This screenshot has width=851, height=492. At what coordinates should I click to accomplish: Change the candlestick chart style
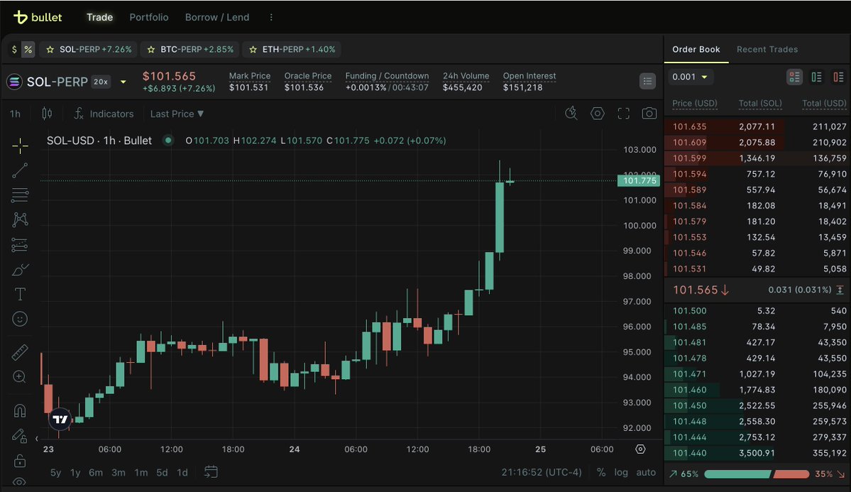pos(48,114)
